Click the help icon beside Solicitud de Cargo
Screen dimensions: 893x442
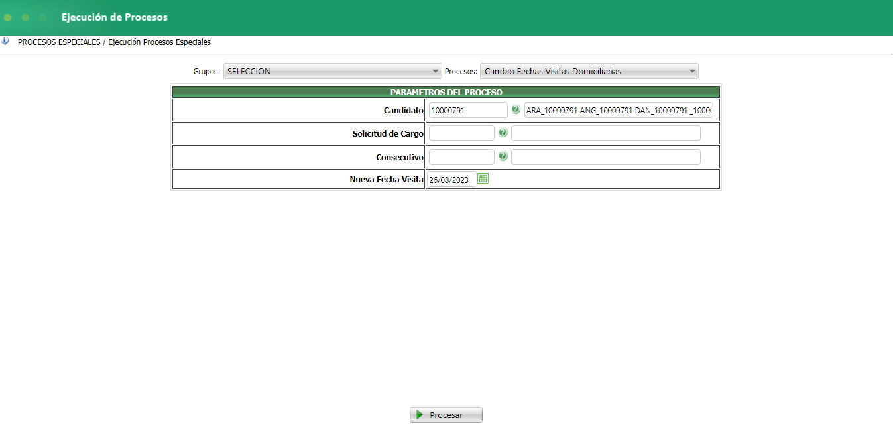pos(503,133)
